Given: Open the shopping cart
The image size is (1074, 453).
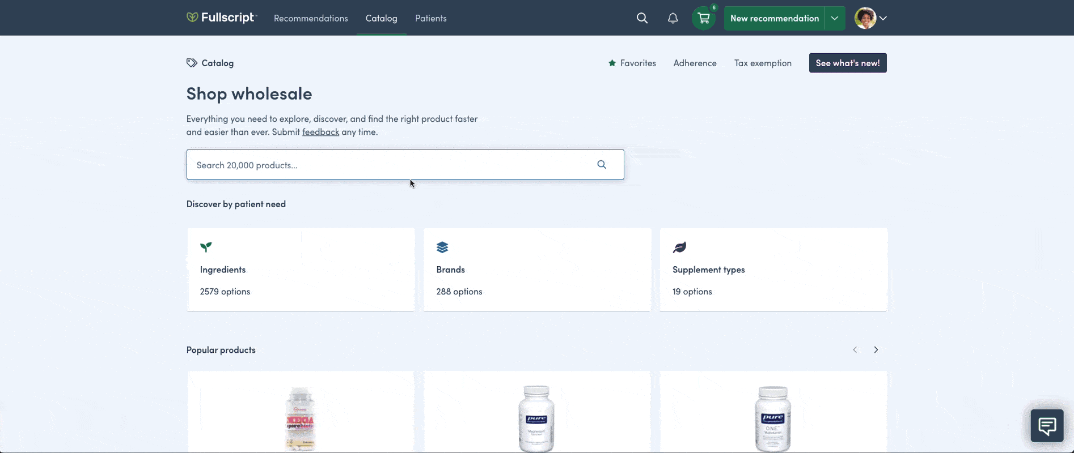Looking at the screenshot, I should coord(704,18).
